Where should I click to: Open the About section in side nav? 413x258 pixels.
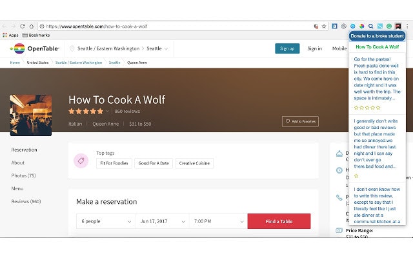click(x=17, y=163)
